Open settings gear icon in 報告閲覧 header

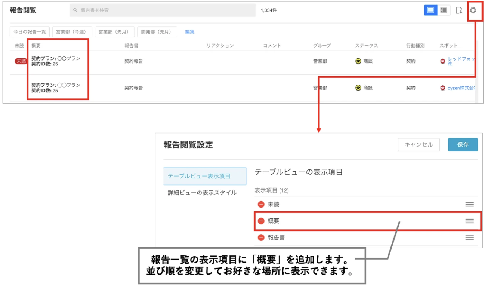(x=473, y=10)
